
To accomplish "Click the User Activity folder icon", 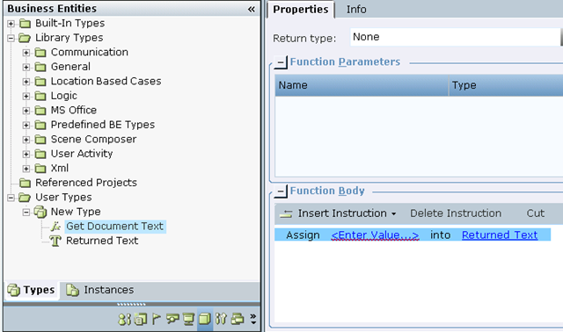I will pos(40,155).
